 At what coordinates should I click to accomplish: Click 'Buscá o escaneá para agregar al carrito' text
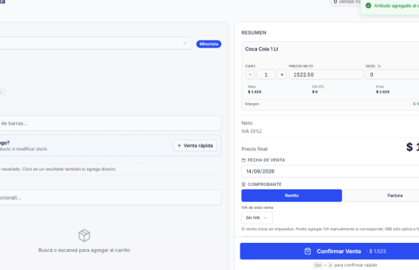pos(84,250)
